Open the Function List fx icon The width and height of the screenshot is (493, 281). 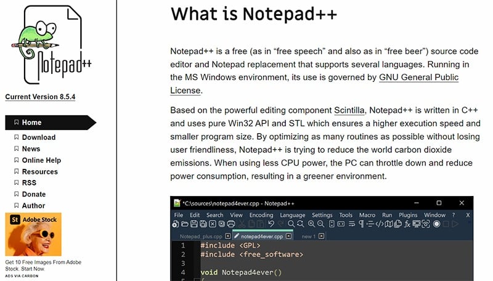click(407, 224)
